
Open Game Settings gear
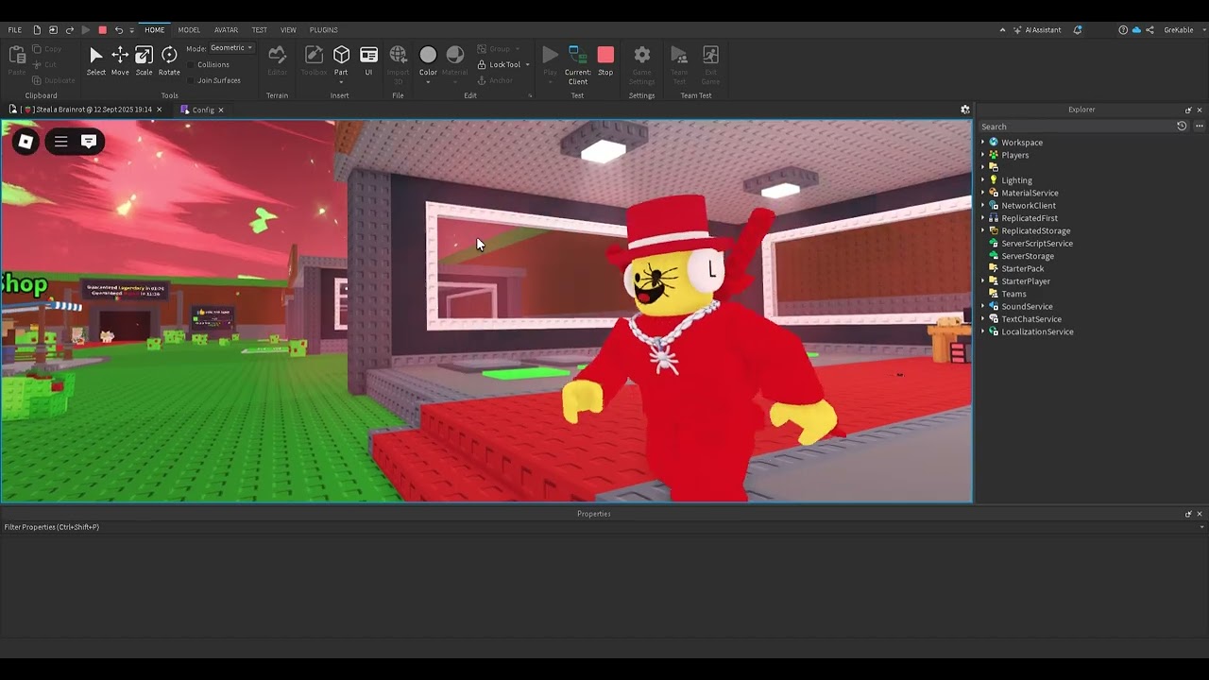tap(641, 55)
